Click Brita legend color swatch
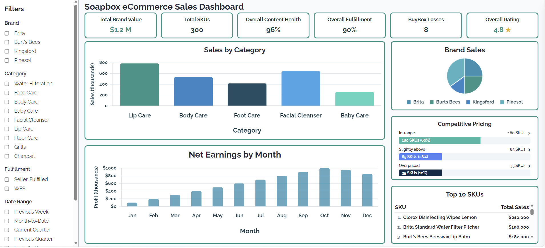The image size is (545, 248). [409, 102]
